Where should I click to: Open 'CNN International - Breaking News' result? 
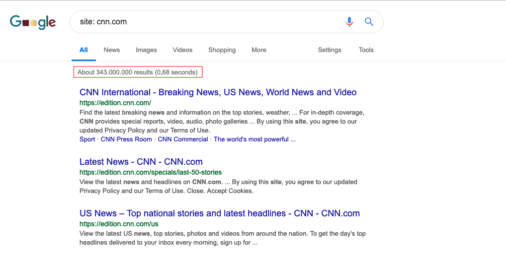[218, 92]
